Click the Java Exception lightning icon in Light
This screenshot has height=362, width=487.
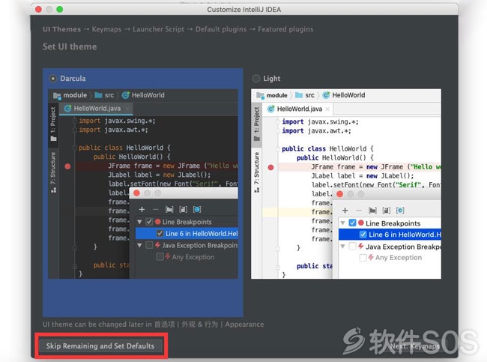click(x=360, y=246)
